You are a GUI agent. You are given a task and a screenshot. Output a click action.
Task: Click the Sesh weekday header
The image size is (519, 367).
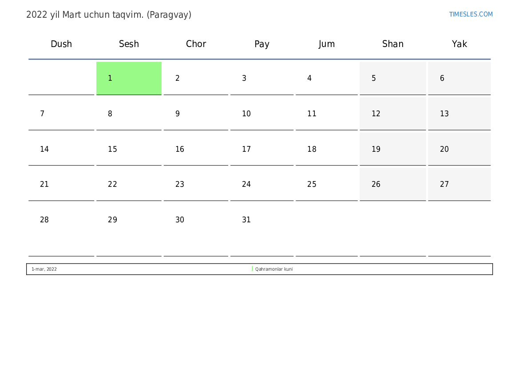[129, 44]
